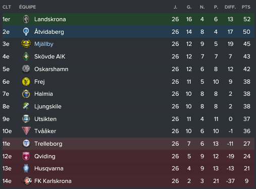Open the Qviding team name
The width and height of the screenshot is (256, 189).
coord(45,156)
